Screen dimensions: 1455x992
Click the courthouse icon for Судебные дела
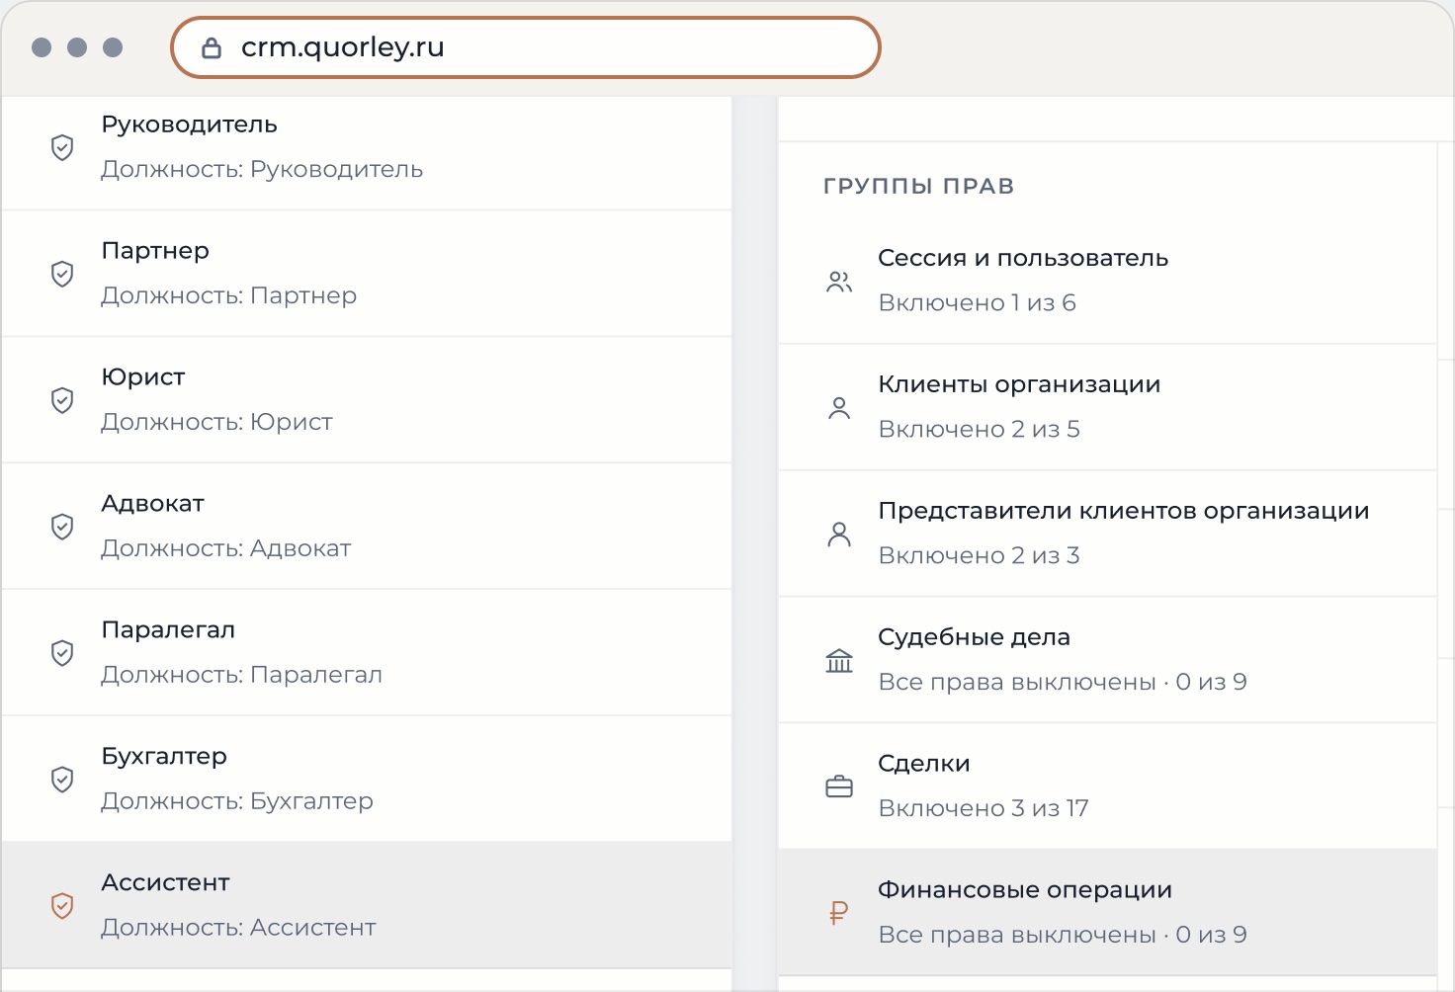(x=839, y=661)
